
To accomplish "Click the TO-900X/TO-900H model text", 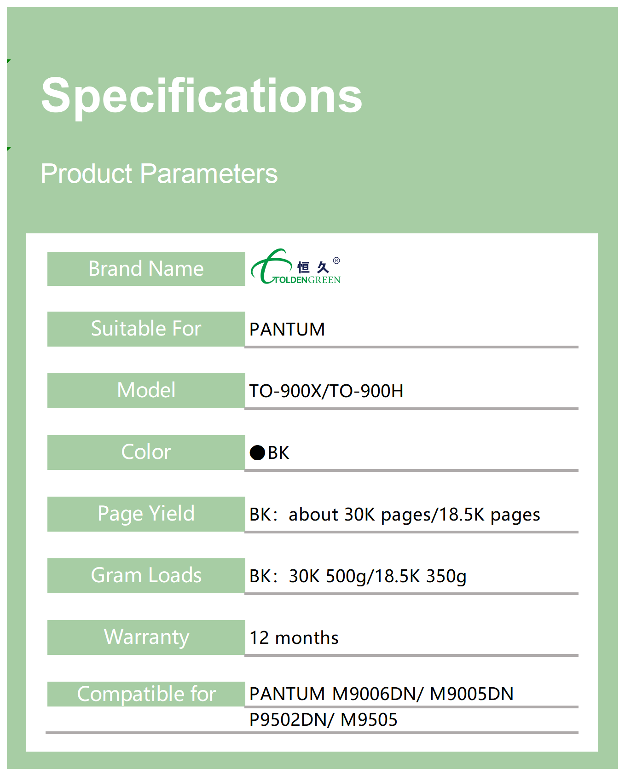I will point(326,391).
